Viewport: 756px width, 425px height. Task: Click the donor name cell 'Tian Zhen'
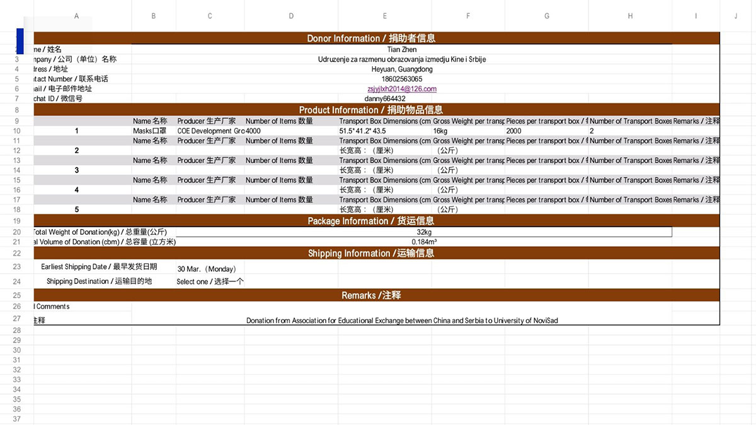pos(402,49)
